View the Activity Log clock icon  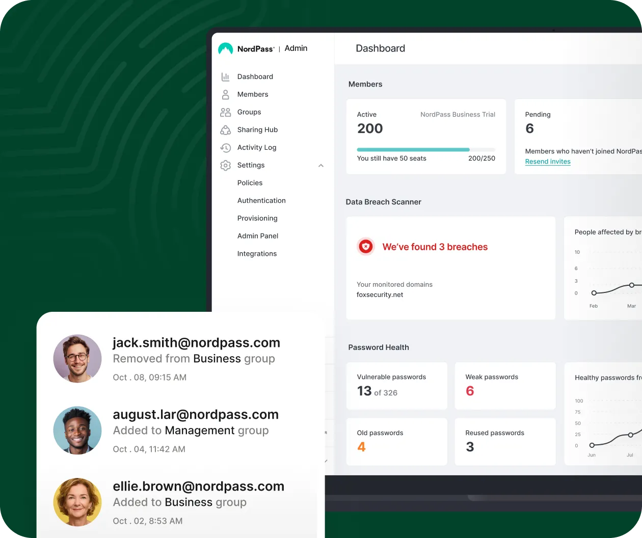tap(226, 147)
